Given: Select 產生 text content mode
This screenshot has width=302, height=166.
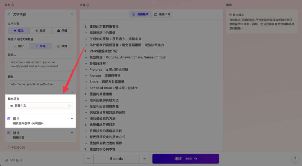Looking at the screenshot, I should click(19, 31).
